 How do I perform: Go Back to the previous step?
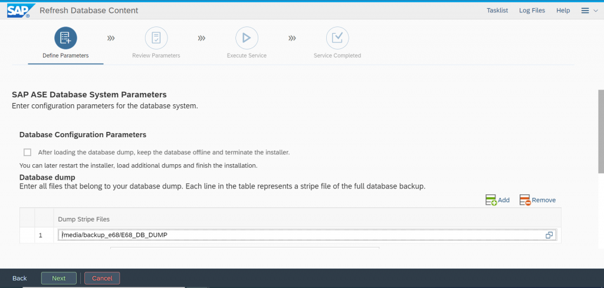19,278
